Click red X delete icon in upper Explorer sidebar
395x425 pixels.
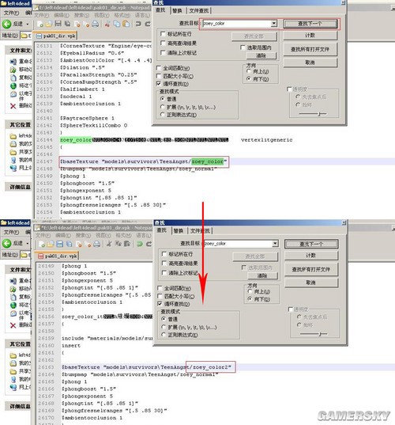(13, 106)
